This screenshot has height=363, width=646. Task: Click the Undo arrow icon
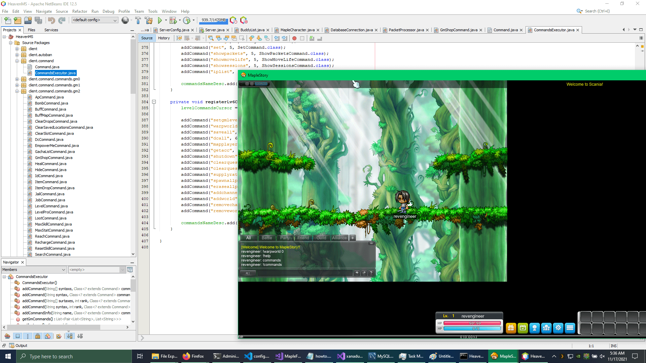click(x=51, y=21)
